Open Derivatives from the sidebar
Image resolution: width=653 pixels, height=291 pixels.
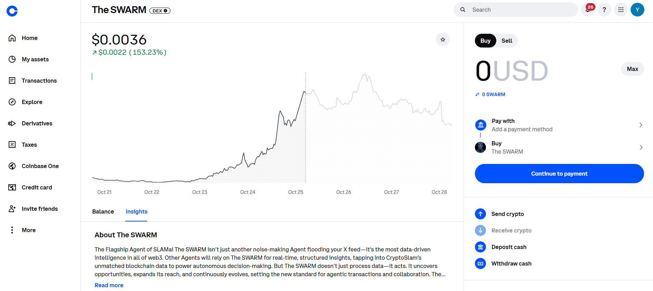click(x=37, y=123)
